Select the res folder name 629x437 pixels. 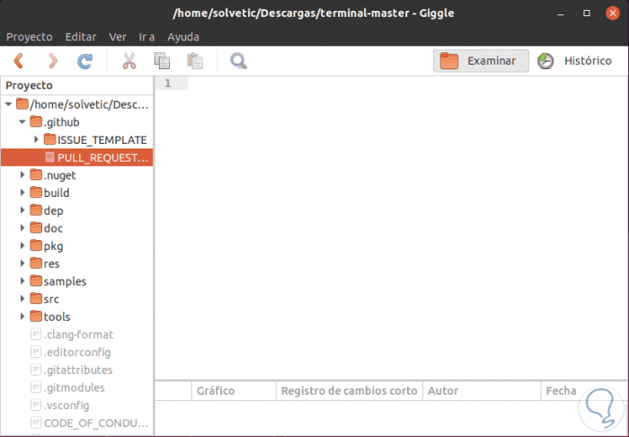(x=51, y=263)
